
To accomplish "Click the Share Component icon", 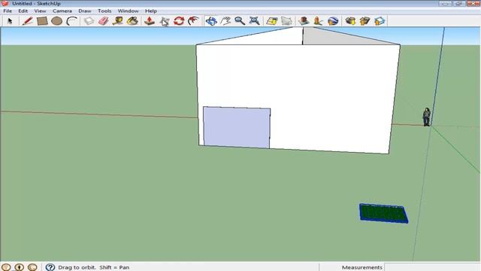I will tap(380, 21).
